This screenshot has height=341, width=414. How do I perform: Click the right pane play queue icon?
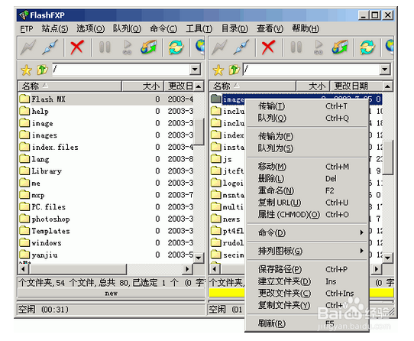click(x=319, y=47)
